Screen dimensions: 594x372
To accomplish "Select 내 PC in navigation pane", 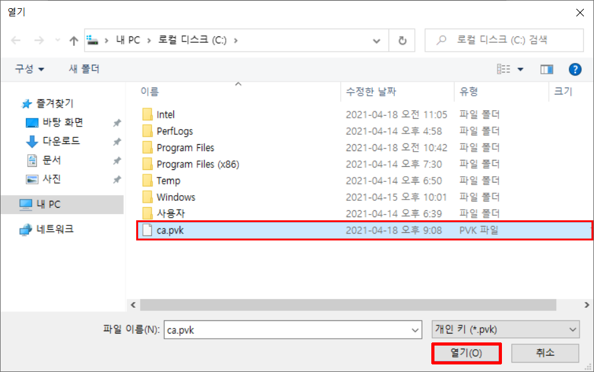I will pos(63,205).
